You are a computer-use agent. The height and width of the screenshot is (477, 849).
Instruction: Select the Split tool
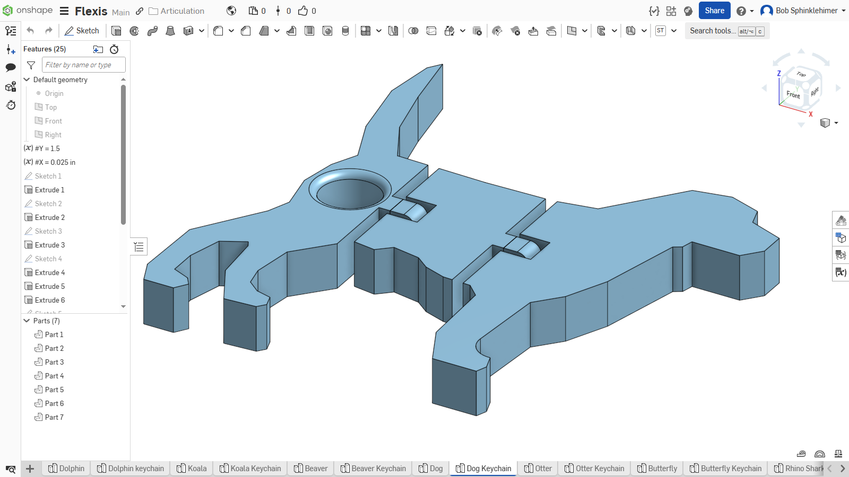(x=431, y=31)
